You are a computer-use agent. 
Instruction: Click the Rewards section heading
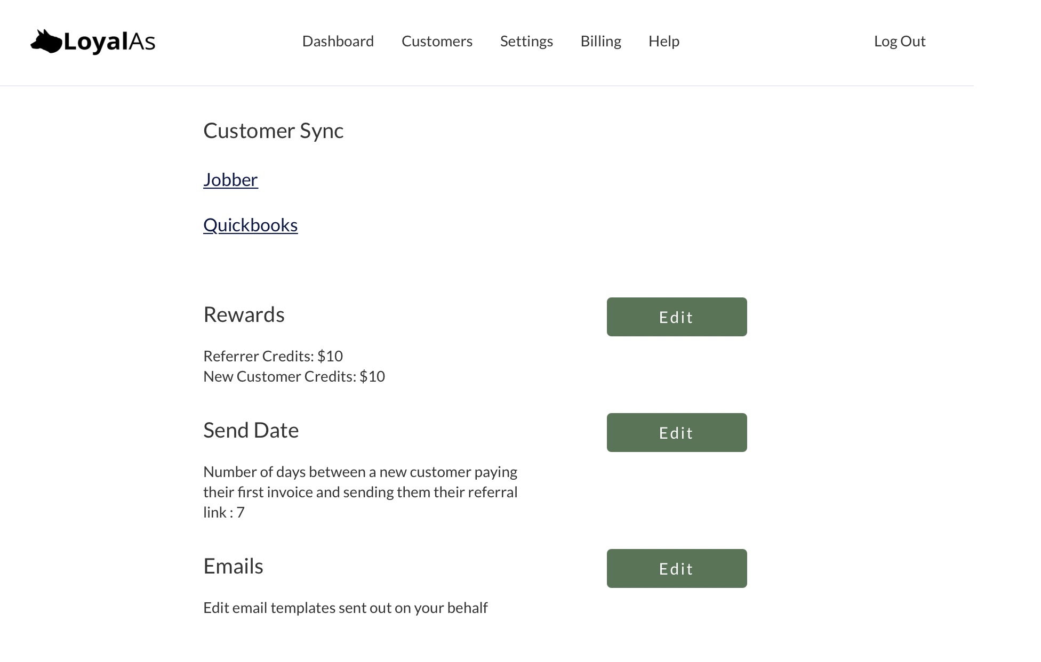[x=244, y=314]
